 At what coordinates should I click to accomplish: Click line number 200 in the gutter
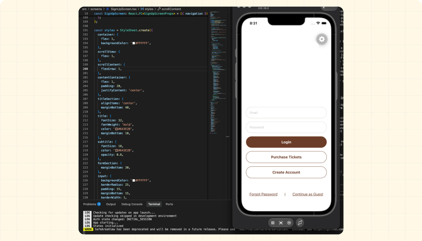point(85,69)
